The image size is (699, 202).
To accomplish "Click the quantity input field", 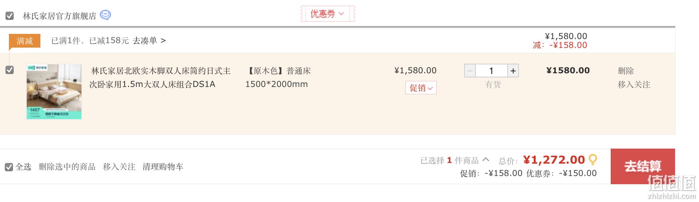I will click(491, 71).
